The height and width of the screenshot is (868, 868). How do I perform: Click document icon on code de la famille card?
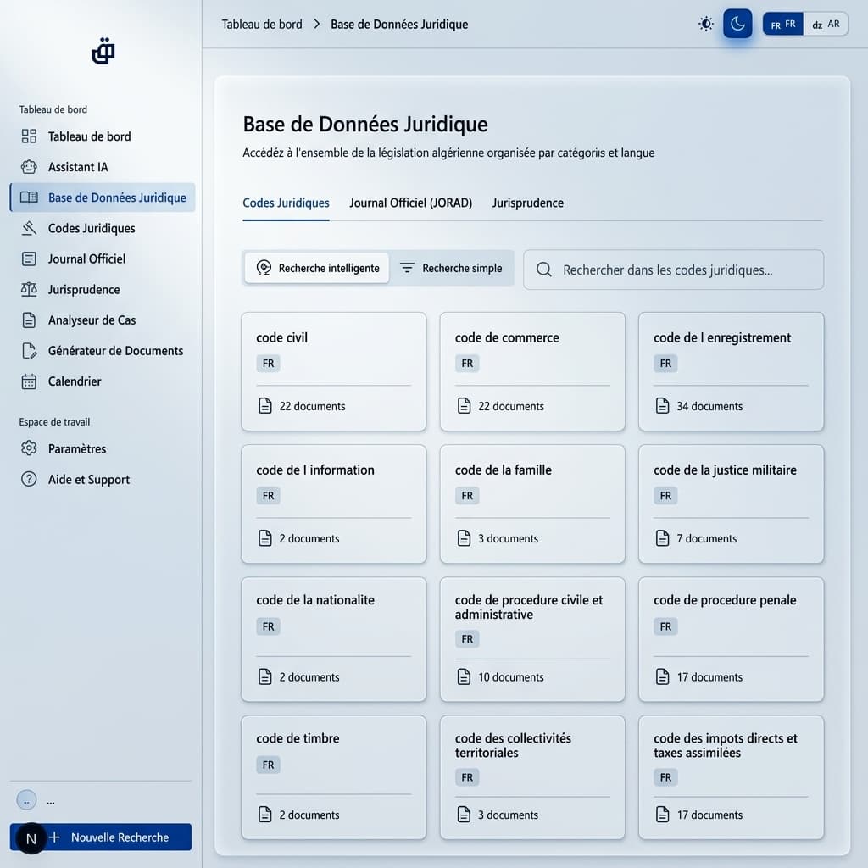pyautogui.click(x=464, y=538)
